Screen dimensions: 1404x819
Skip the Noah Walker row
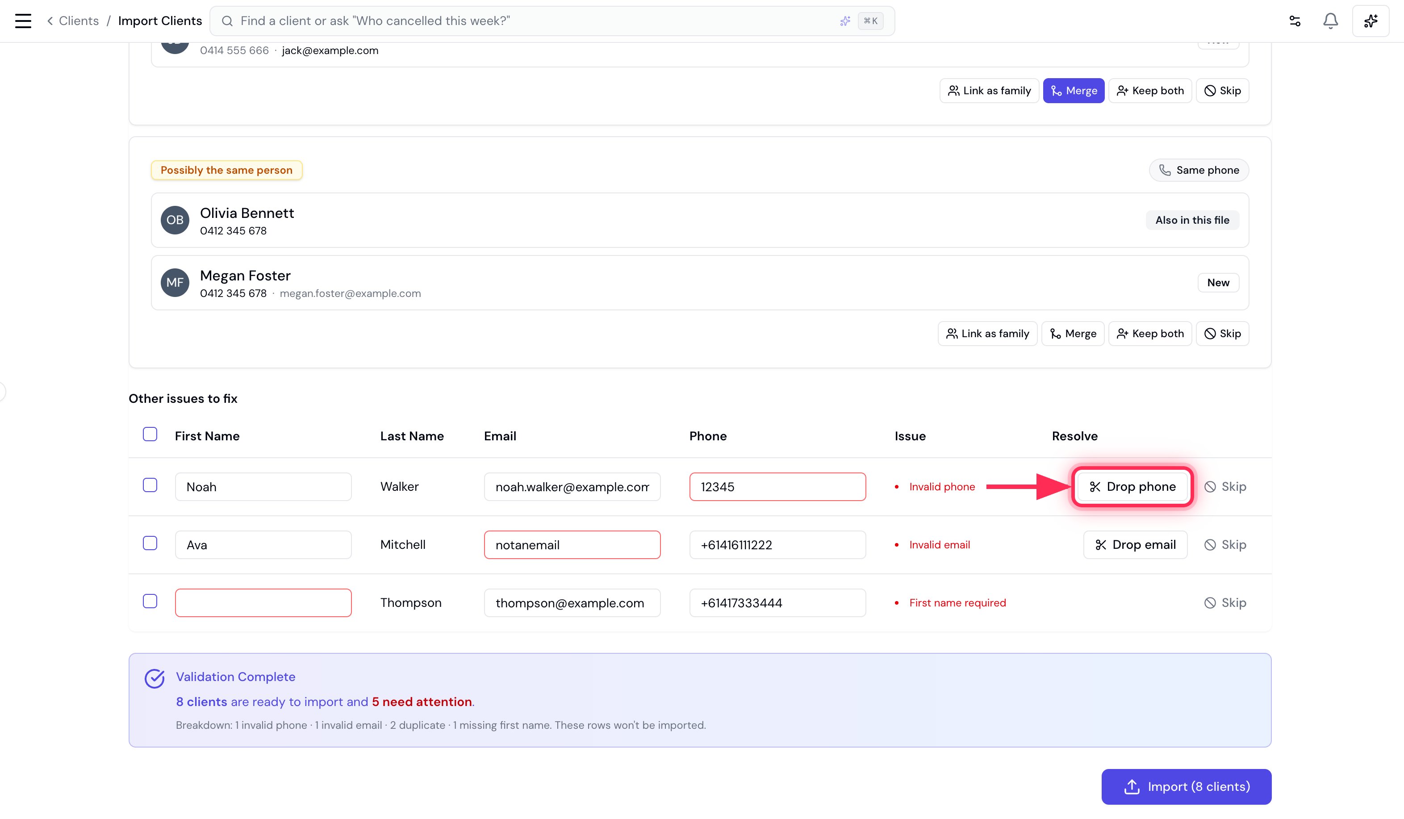point(1225,487)
